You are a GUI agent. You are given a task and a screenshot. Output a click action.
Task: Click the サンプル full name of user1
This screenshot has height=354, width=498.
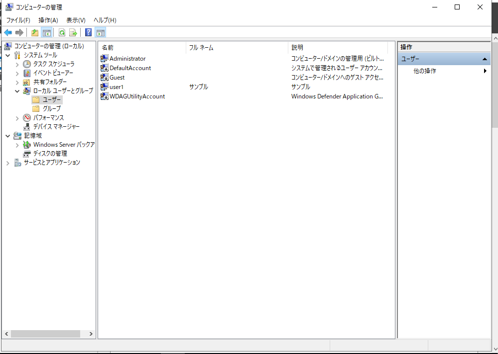[x=199, y=87]
